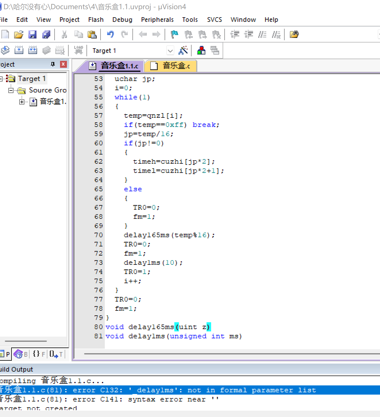
Task: Click the Stop Build icon
Action: click(60, 50)
